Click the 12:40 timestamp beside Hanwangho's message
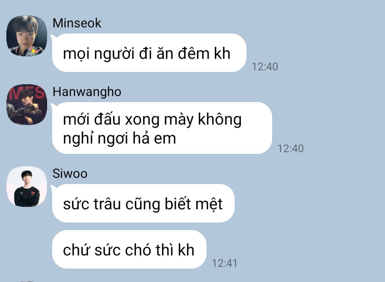The height and width of the screenshot is (282, 385). pos(290,149)
